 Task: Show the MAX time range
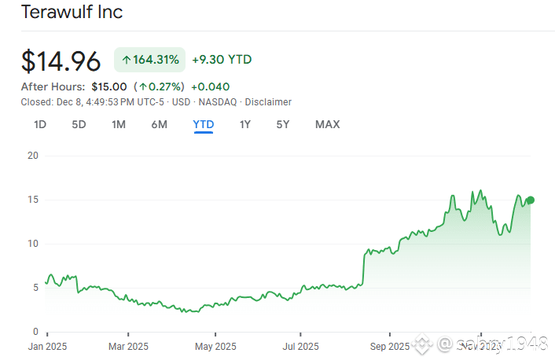point(327,124)
